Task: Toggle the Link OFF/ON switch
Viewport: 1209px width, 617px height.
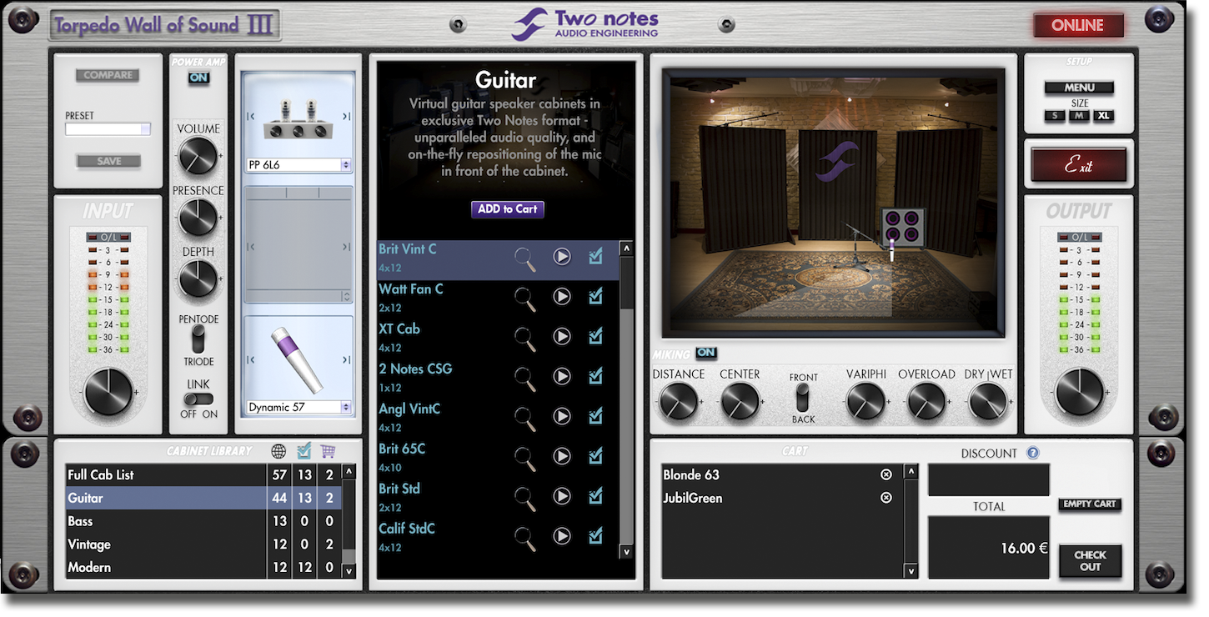Action: tap(198, 399)
